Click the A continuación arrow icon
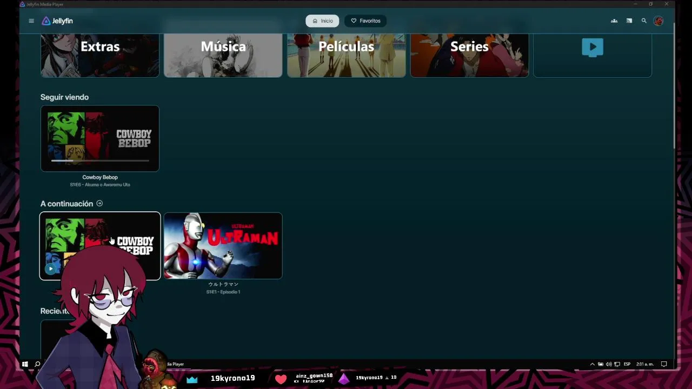 (99, 204)
